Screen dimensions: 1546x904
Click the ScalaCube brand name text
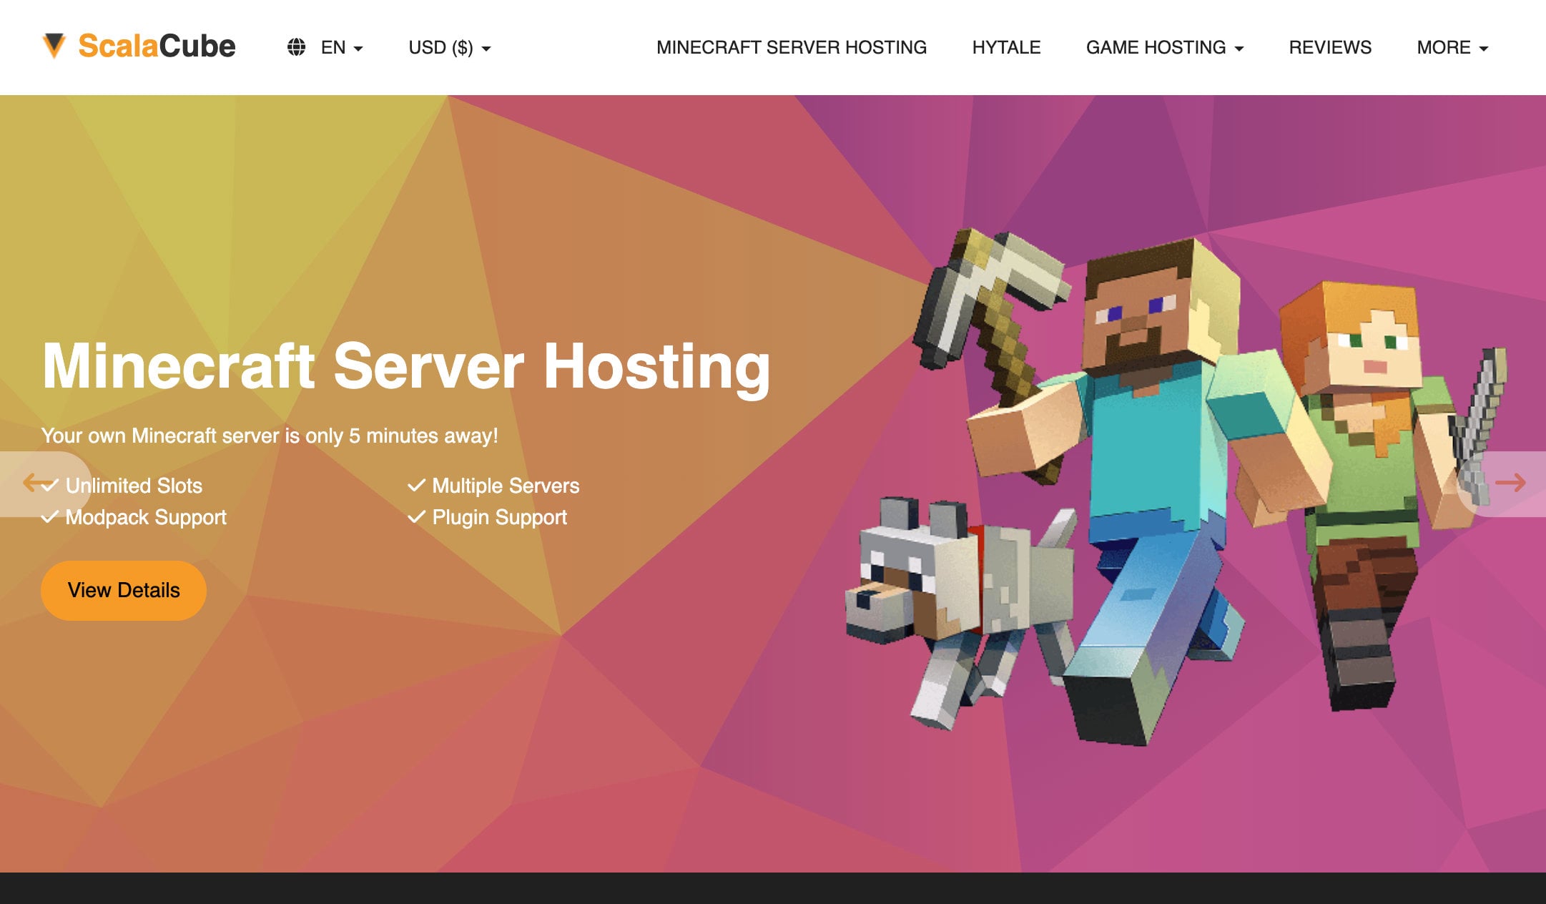click(157, 46)
